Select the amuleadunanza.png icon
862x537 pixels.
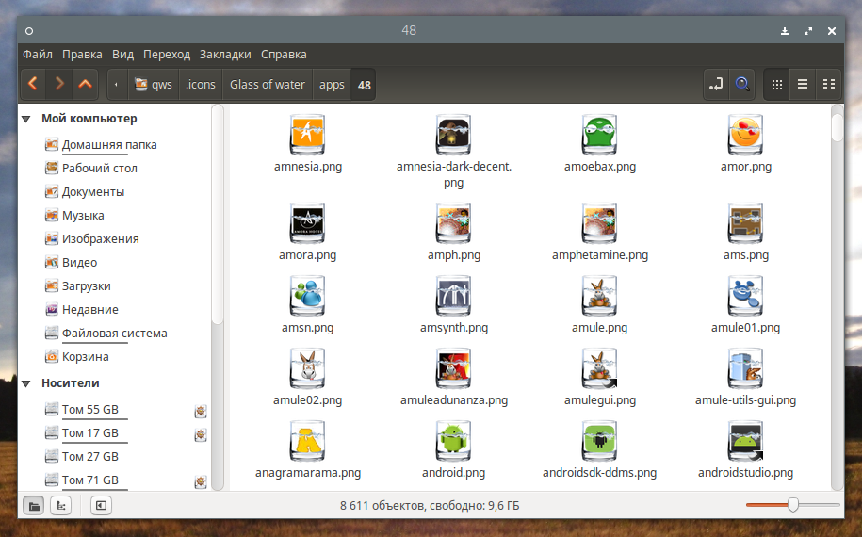453,368
